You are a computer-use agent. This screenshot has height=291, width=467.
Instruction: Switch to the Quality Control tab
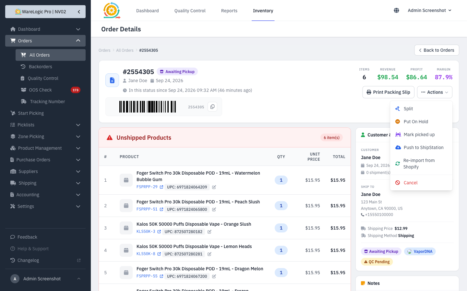tap(190, 11)
